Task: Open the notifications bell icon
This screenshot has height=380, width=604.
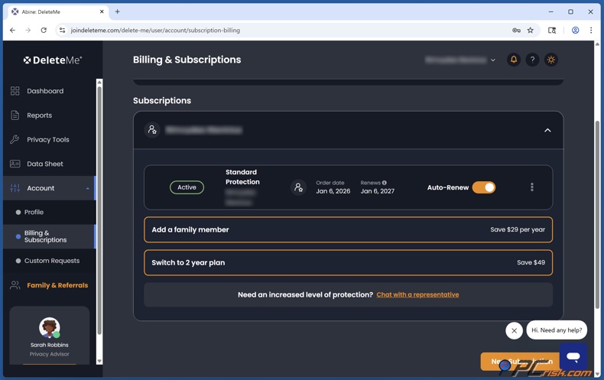Action: 514,60
